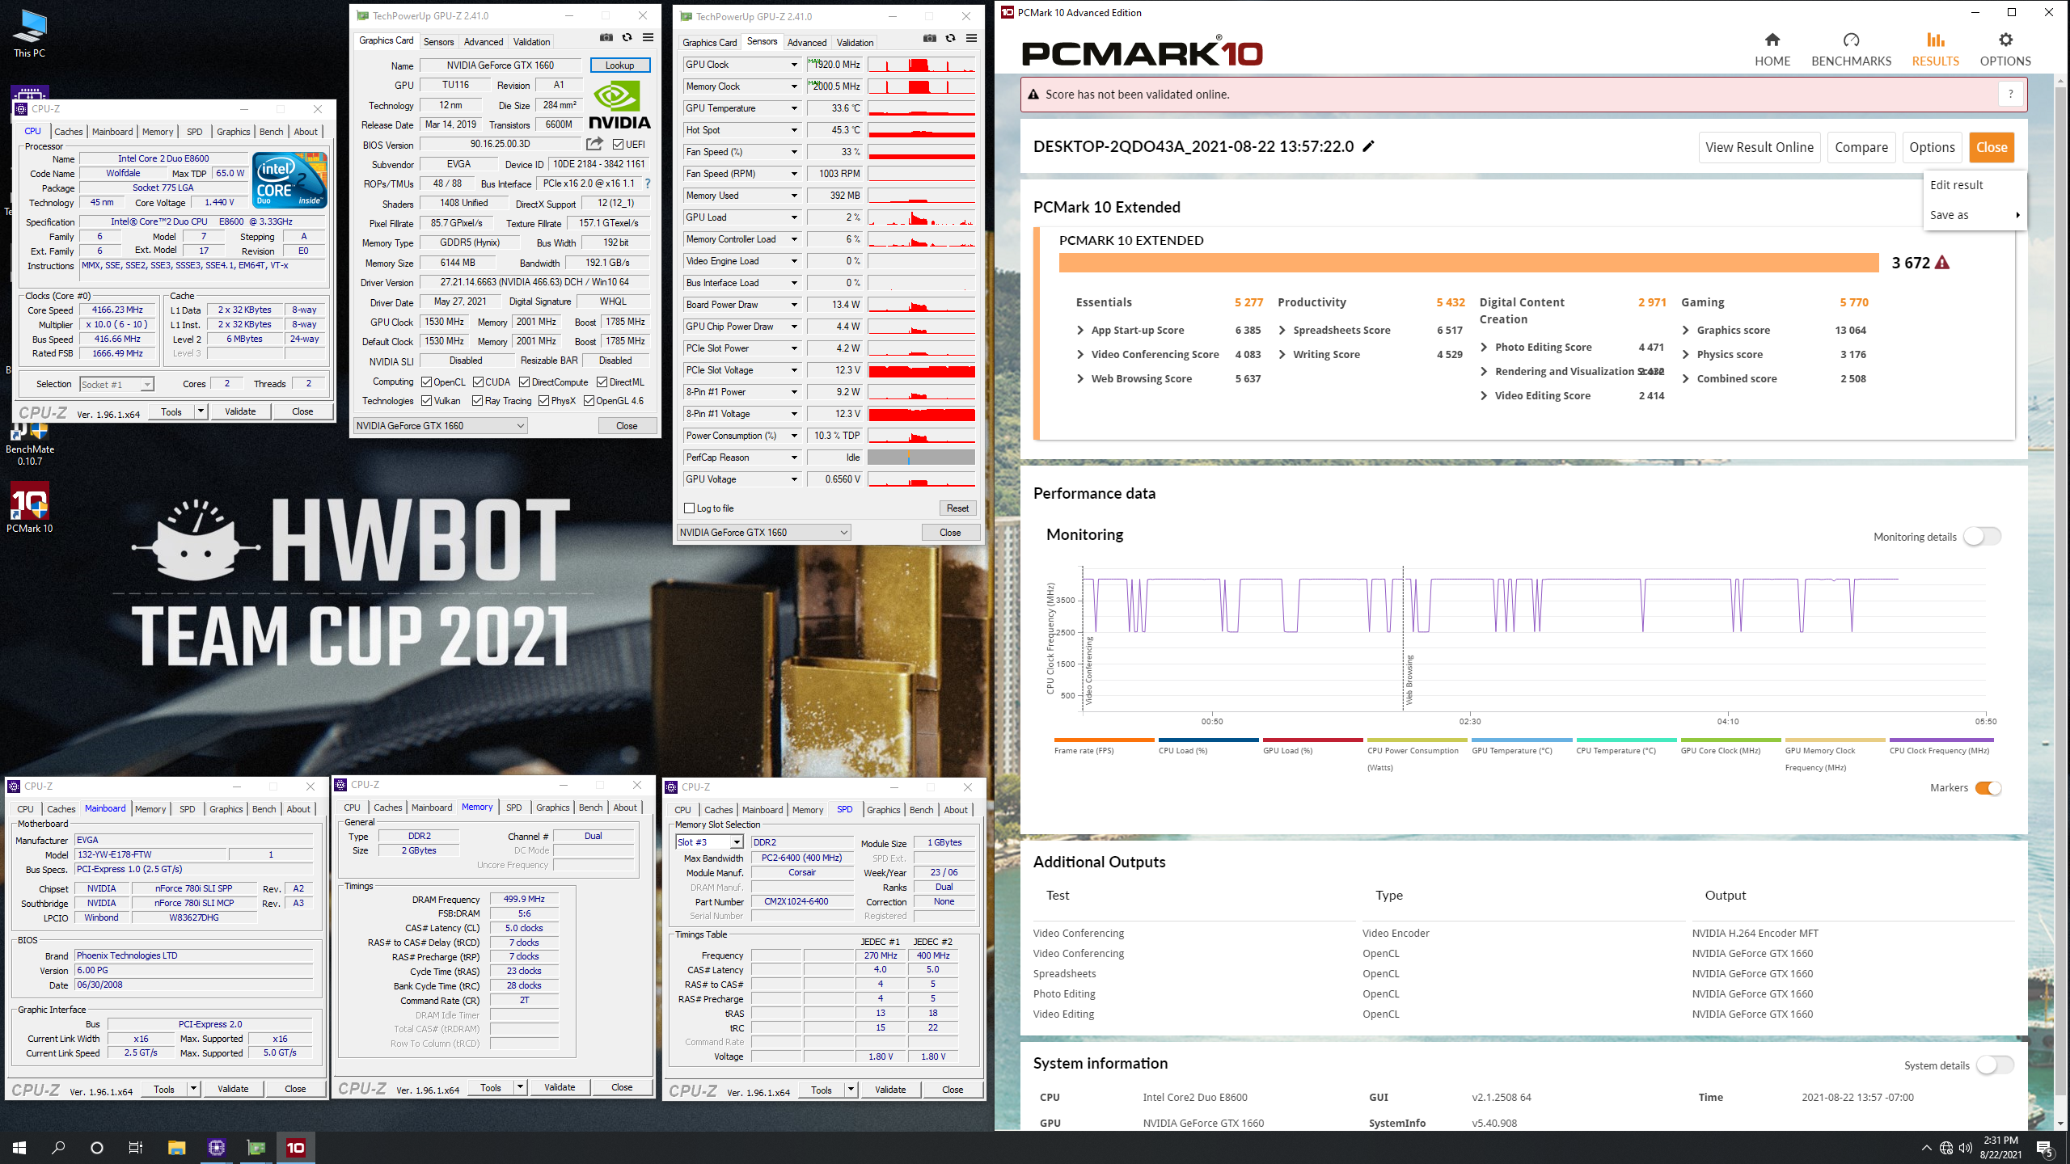Click Validate in the top CPU-Z window
The image size is (2070, 1164).
pos(240,411)
